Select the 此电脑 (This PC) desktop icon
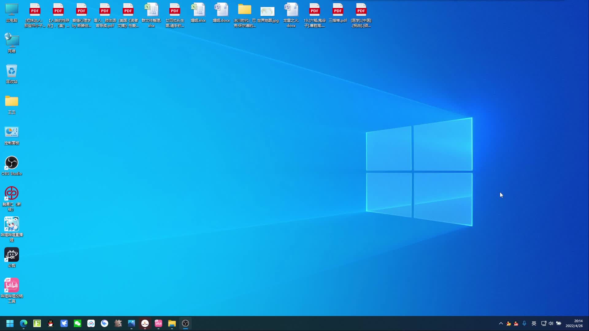Image resolution: width=589 pixels, height=331 pixels. [x=12, y=13]
